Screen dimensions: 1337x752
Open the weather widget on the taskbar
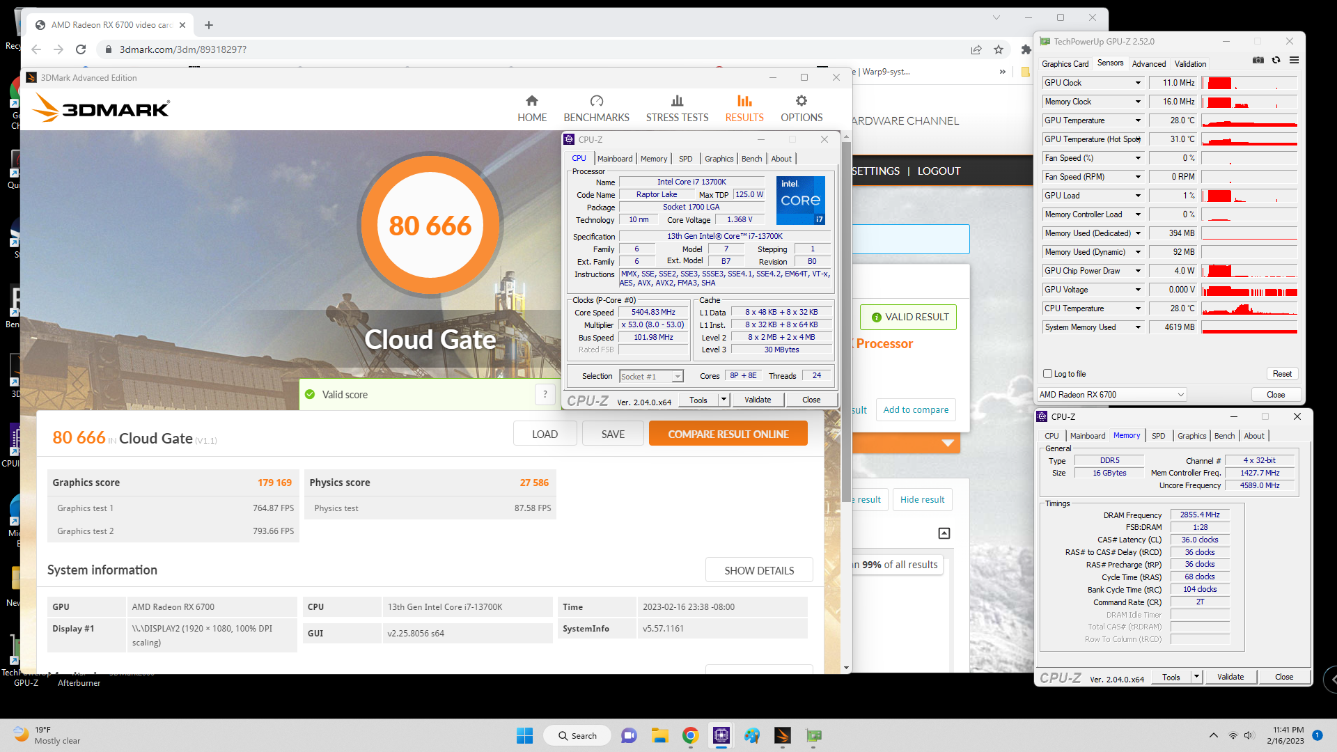pyautogui.click(x=47, y=735)
